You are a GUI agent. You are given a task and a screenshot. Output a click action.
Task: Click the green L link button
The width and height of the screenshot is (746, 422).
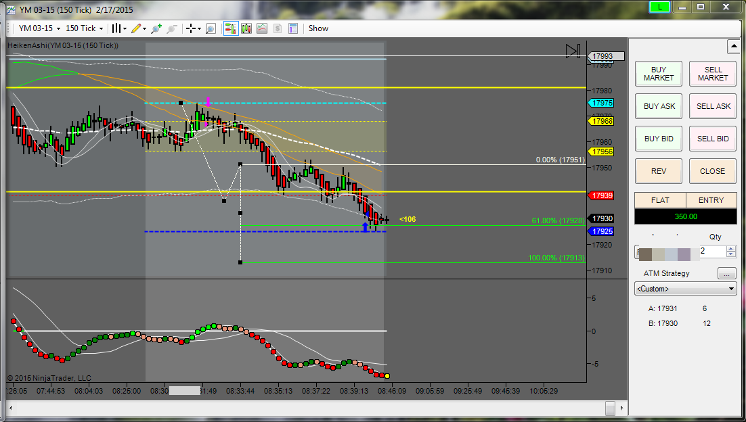[x=659, y=7]
